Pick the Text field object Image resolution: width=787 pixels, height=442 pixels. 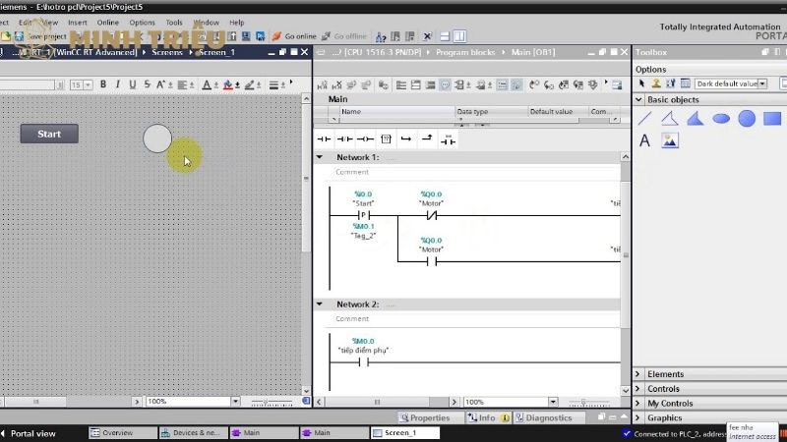(x=645, y=141)
